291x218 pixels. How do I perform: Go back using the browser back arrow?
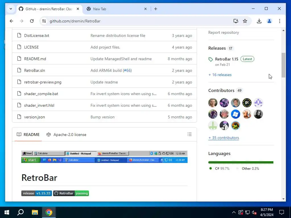point(11,21)
